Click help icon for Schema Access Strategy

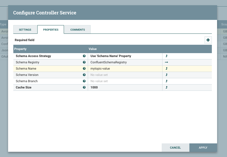click(84, 56)
